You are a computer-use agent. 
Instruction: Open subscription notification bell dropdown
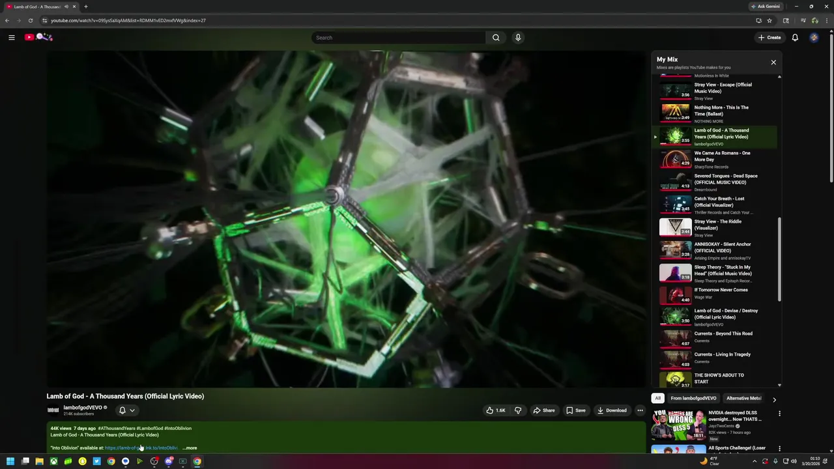[x=126, y=410]
